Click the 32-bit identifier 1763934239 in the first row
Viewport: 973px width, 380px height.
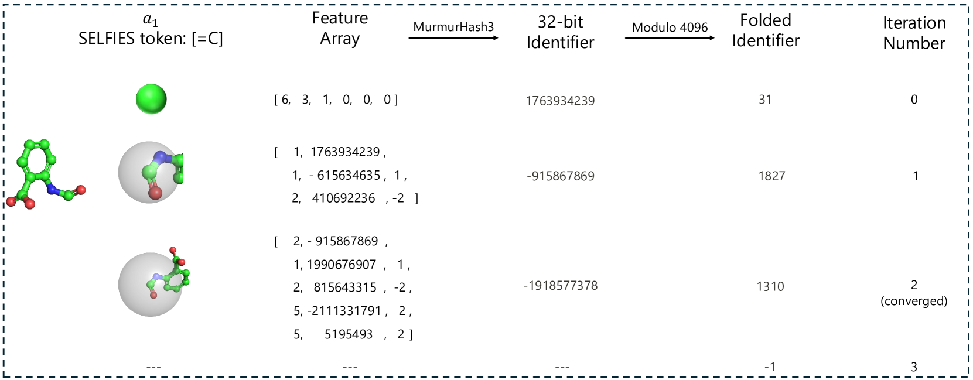560,101
